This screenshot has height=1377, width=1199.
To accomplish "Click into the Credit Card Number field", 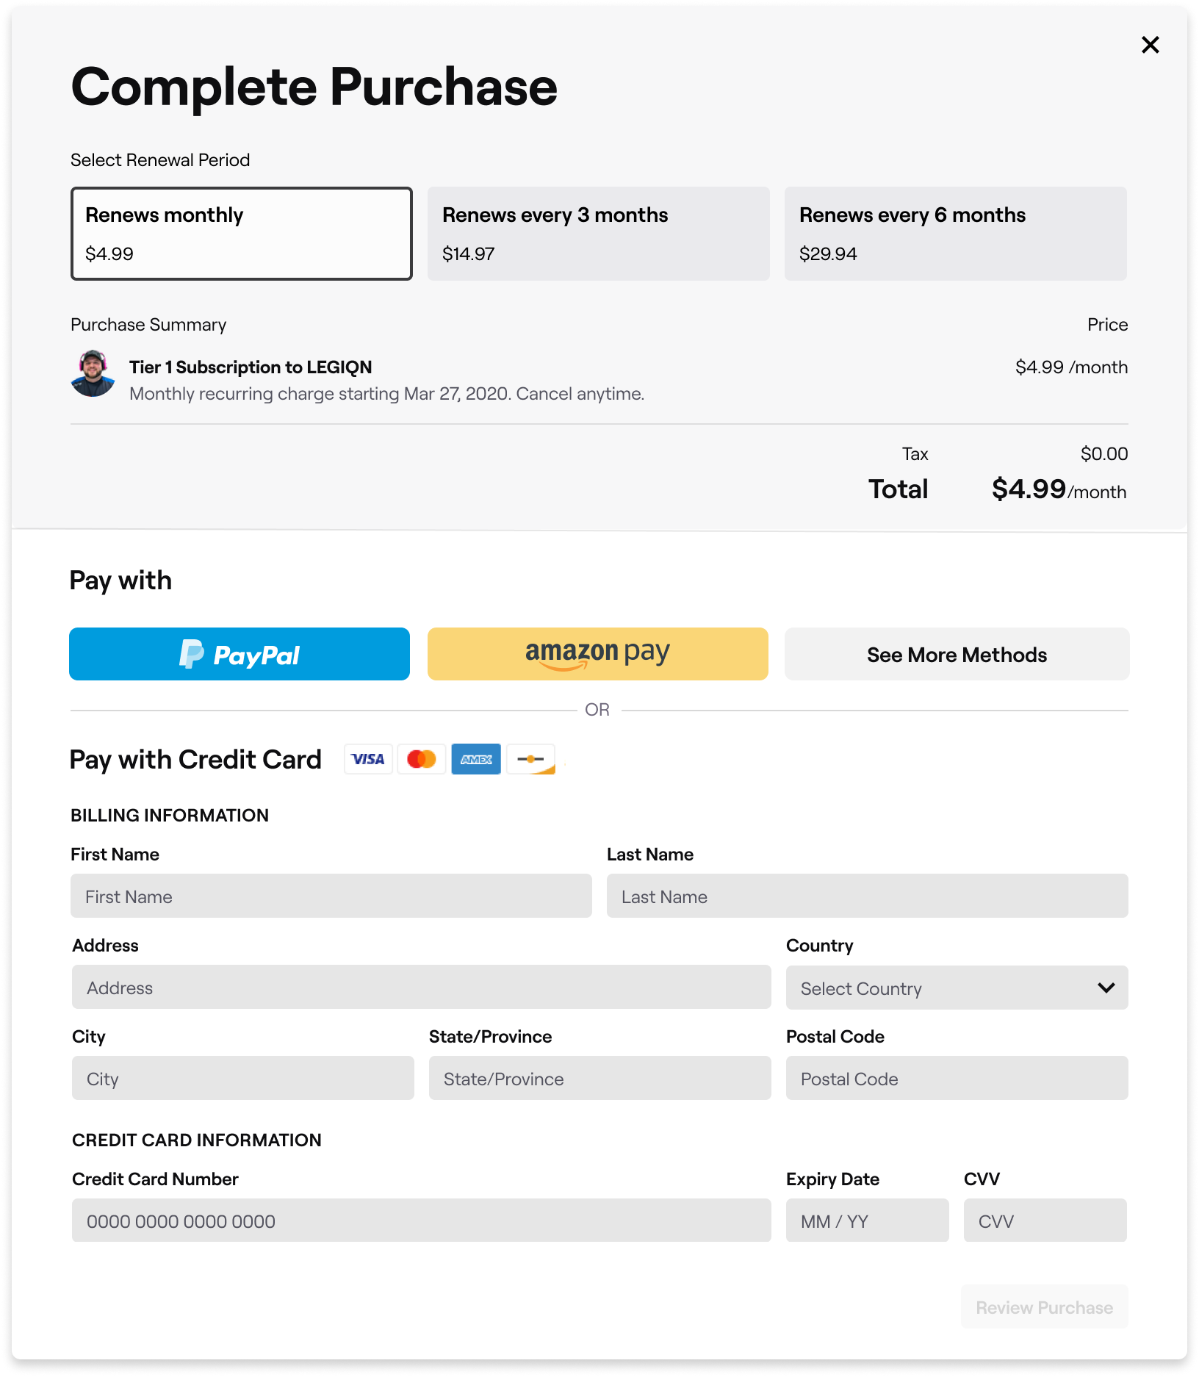I will coord(421,1221).
